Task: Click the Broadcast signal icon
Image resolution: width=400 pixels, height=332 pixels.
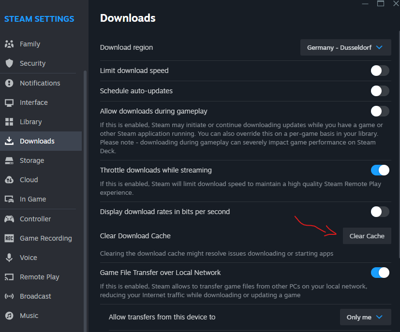Action: tap(9, 296)
